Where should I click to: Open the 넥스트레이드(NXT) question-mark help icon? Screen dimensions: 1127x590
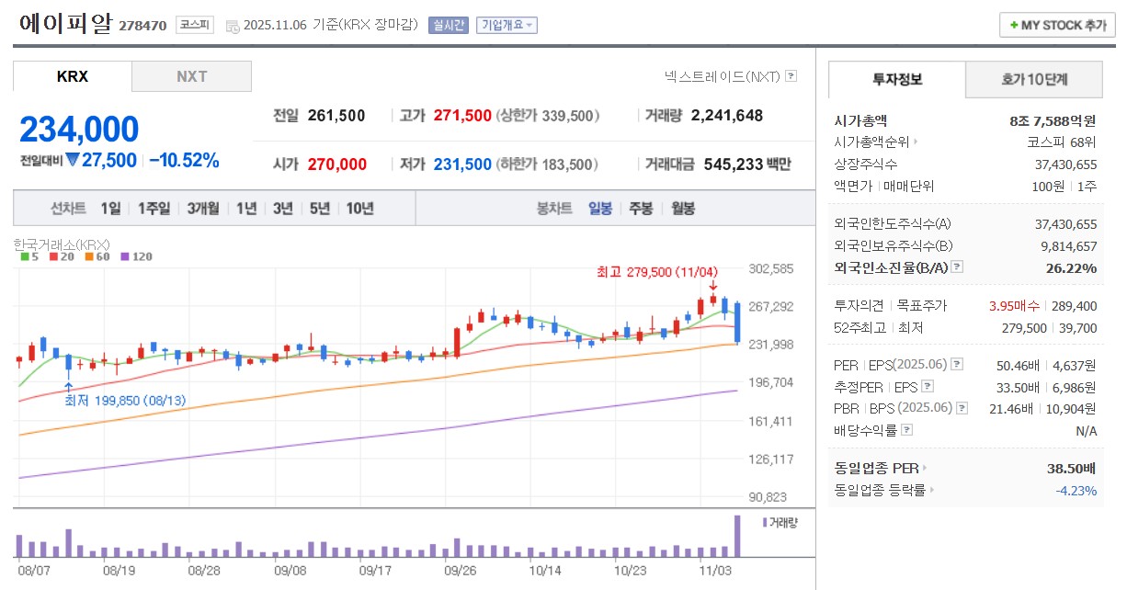(791, 76)
